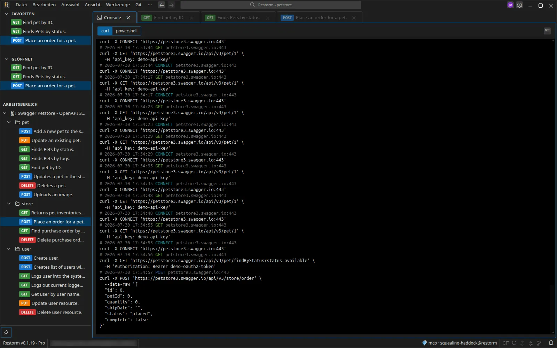Select 'Uploads an image.' POST request
Image resolution: width=557 pixels, height=348 pixels.
(x=46, y=195)
